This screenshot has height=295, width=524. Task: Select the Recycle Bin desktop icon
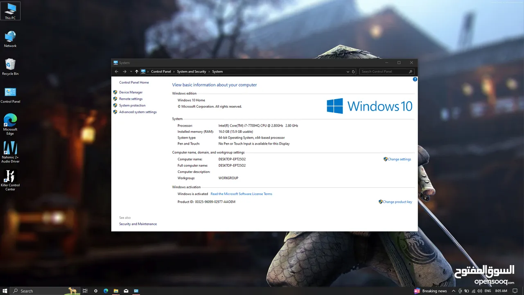point(10,67)
